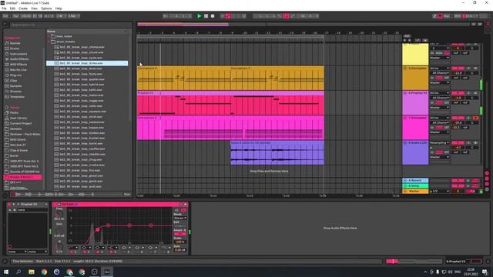Adjust the EQ Eight Freq knob
Screen dimensions: 493x277
click(x=59, y=214)
